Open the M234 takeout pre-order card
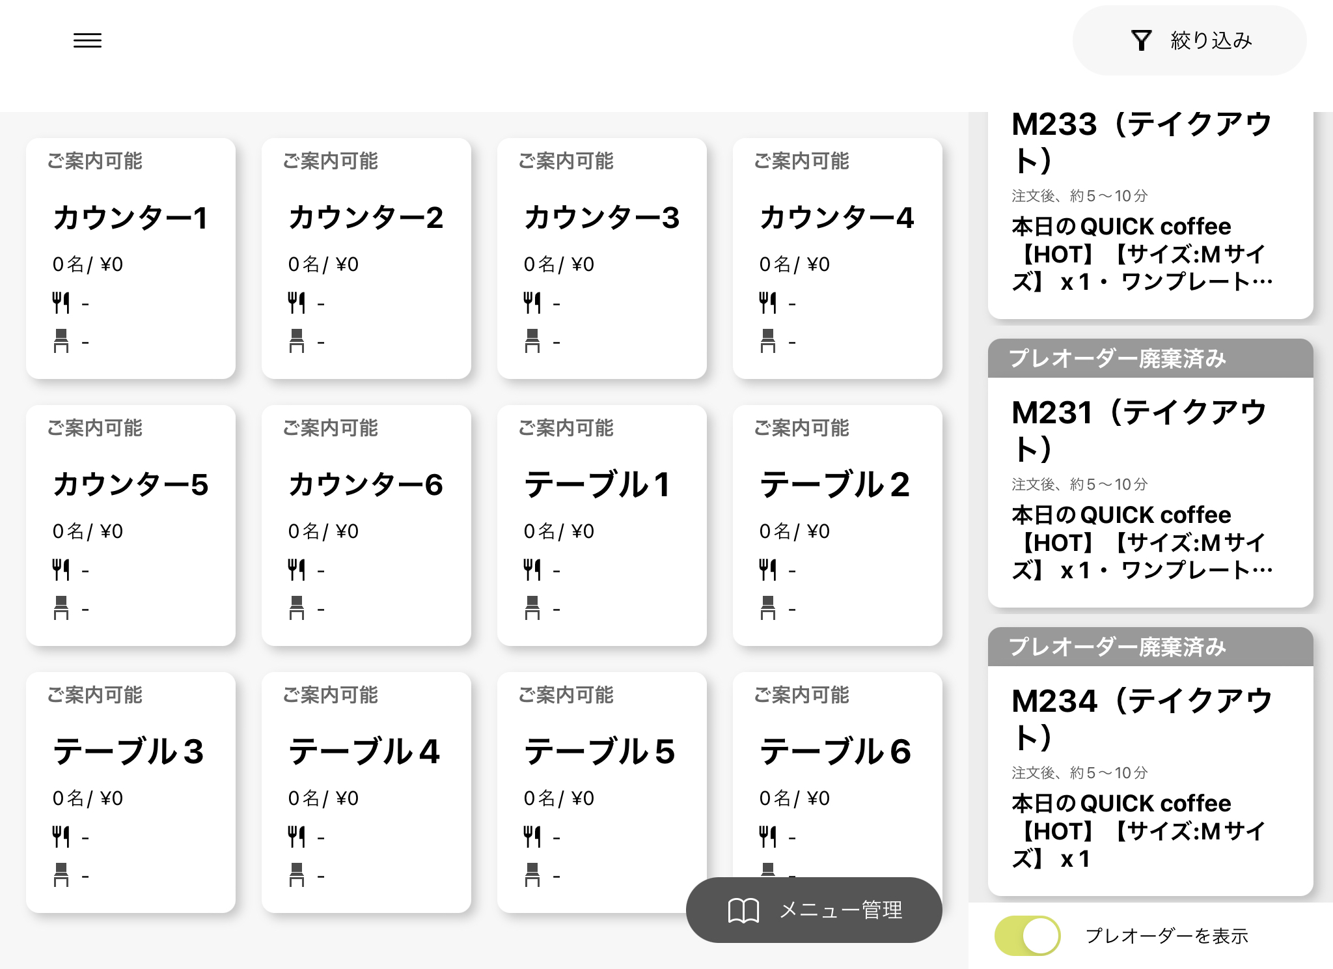 [x=1150, y=775]
